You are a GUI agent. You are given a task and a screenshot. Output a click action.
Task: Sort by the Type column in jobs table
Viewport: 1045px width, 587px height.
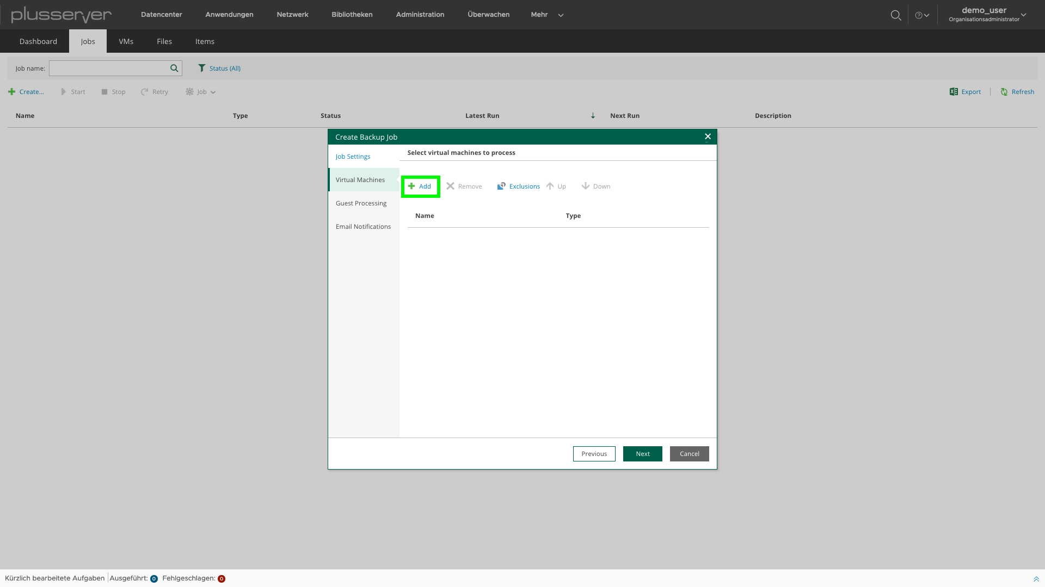pos(240,116)
